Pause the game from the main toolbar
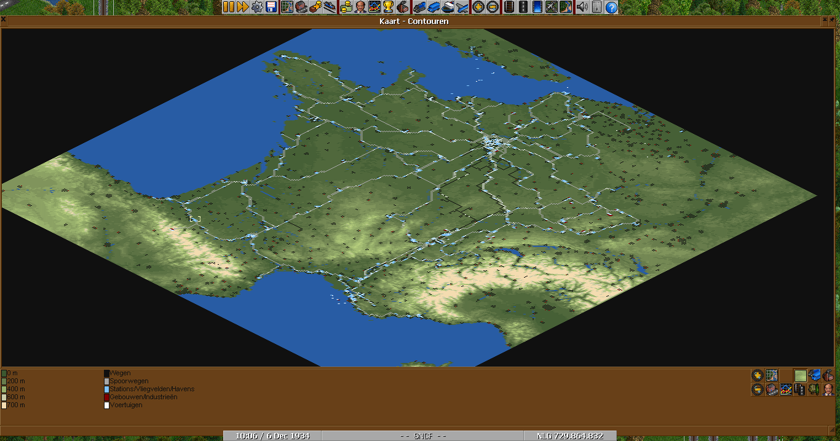840x441 pixels. pos(228,7)
